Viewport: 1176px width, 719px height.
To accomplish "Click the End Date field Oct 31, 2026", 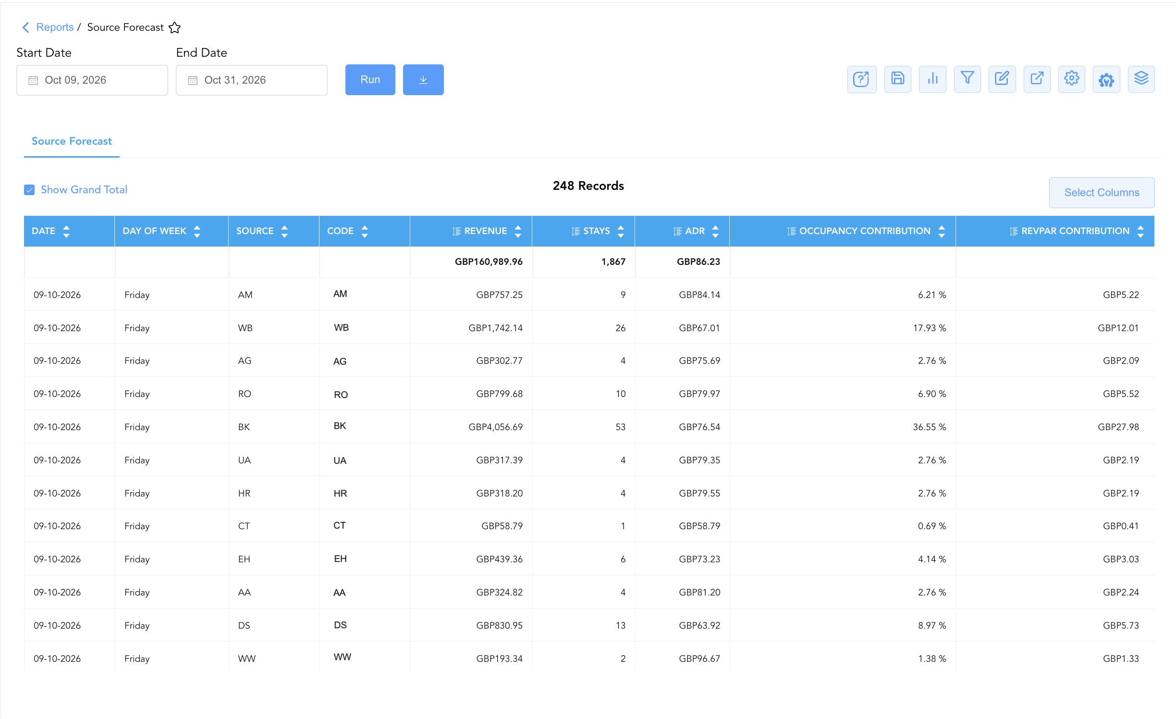I will [252, 80].
